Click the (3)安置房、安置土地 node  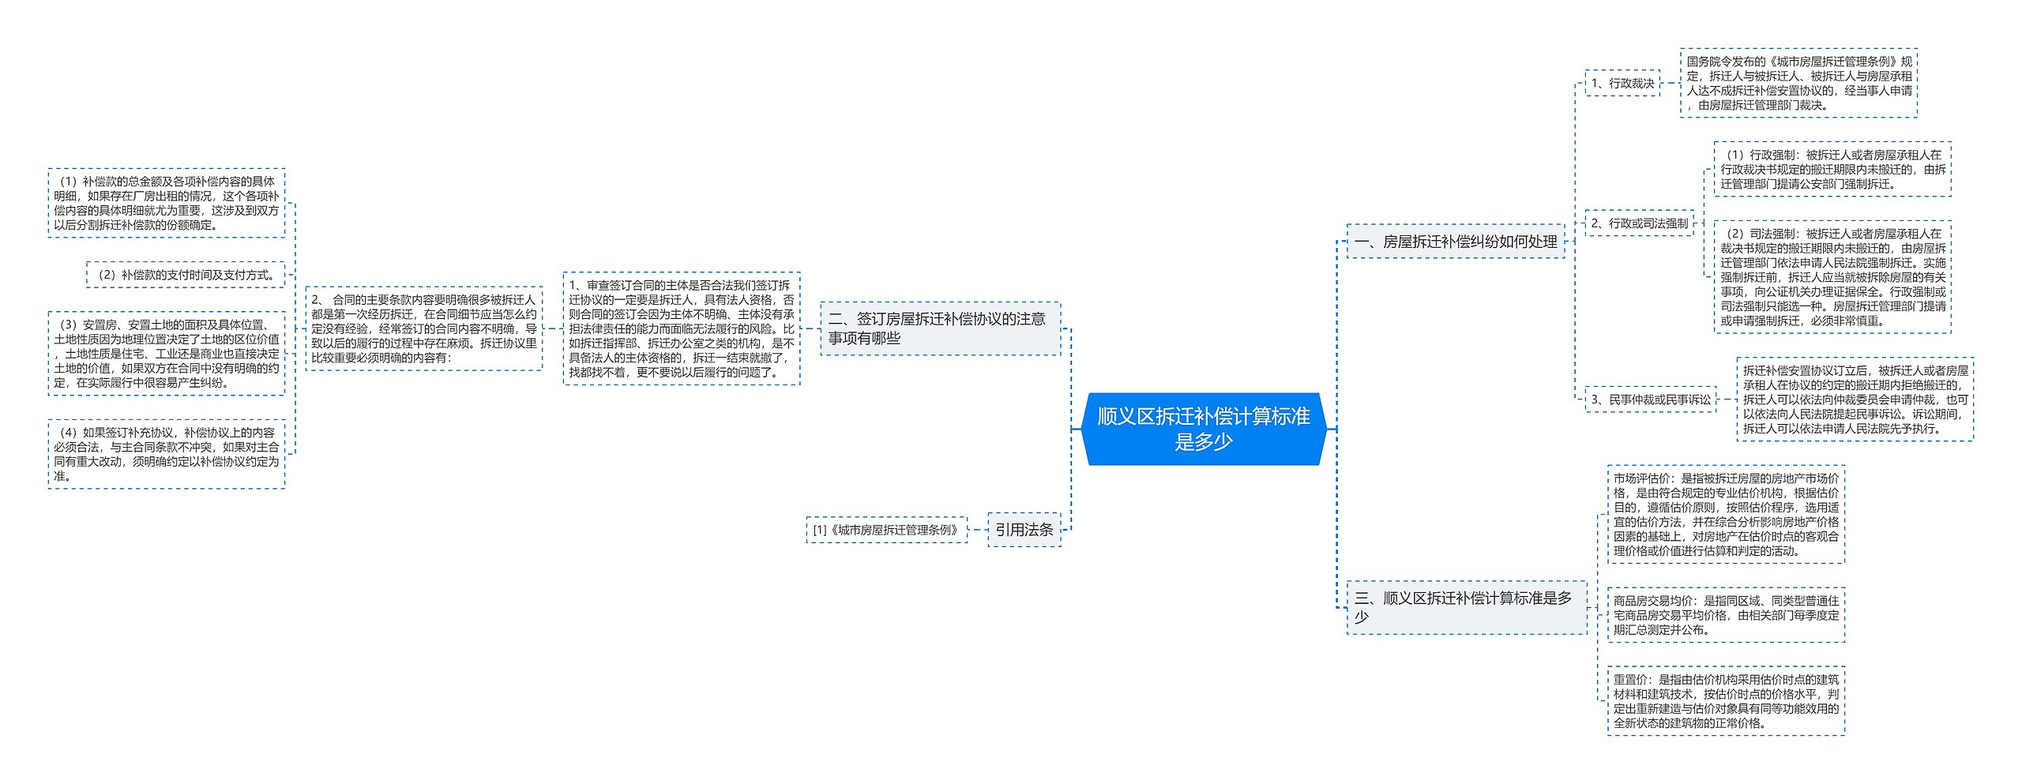tap(166, 354)
